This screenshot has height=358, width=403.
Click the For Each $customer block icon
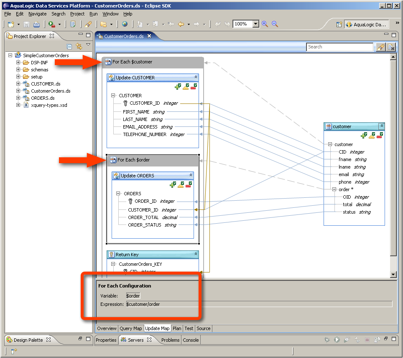point(108,62)
